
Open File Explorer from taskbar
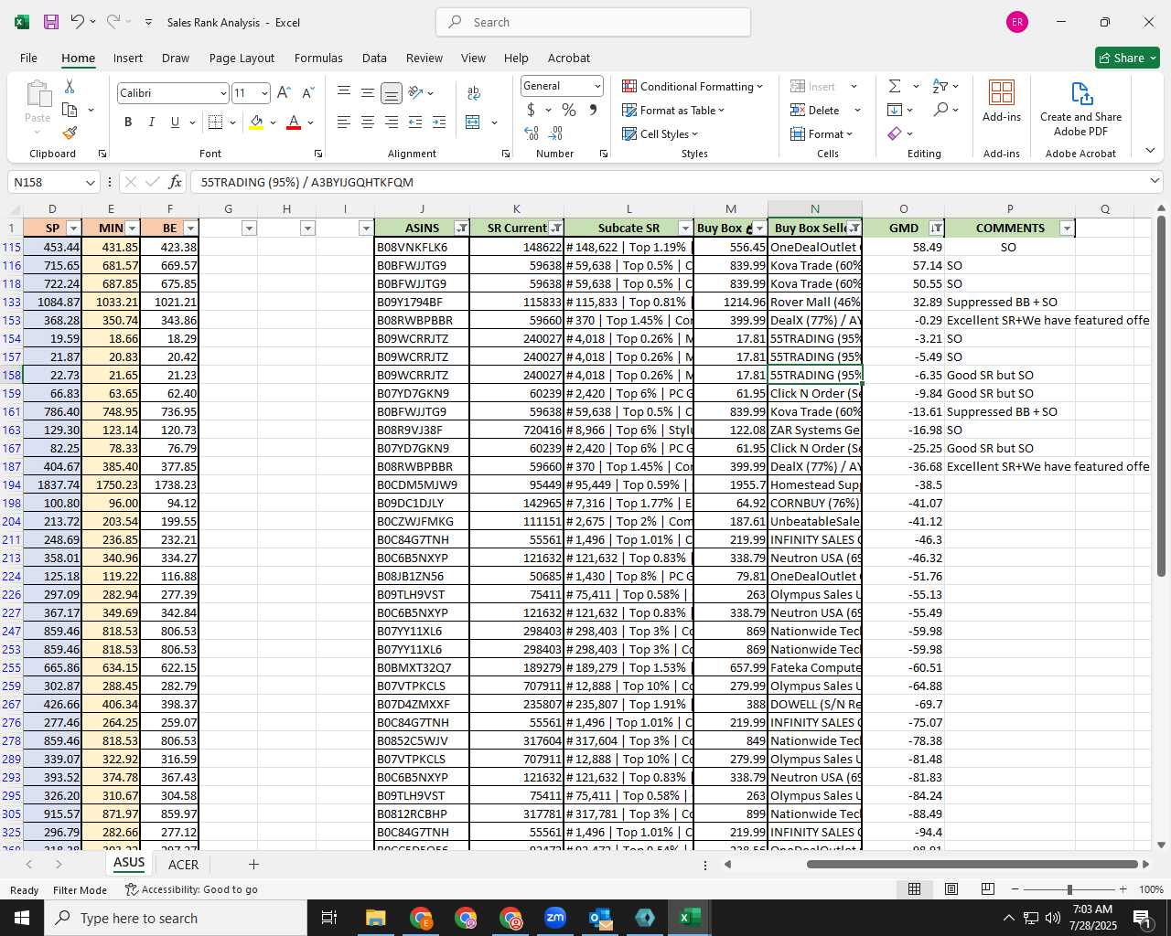(x=376, y=918)
